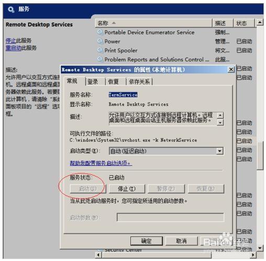
Task: Click the gear icon beside Power service
Action: pos(100,41)
